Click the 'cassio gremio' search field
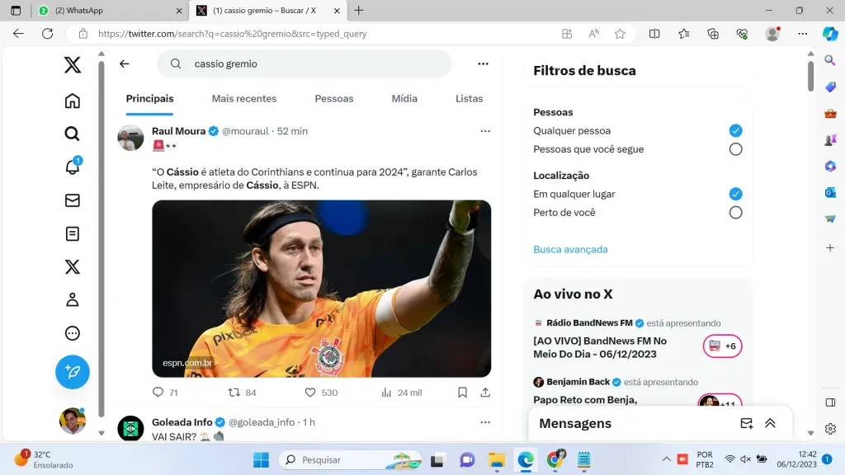This screenshot has height=475, width=845. (x=314, y=63)
